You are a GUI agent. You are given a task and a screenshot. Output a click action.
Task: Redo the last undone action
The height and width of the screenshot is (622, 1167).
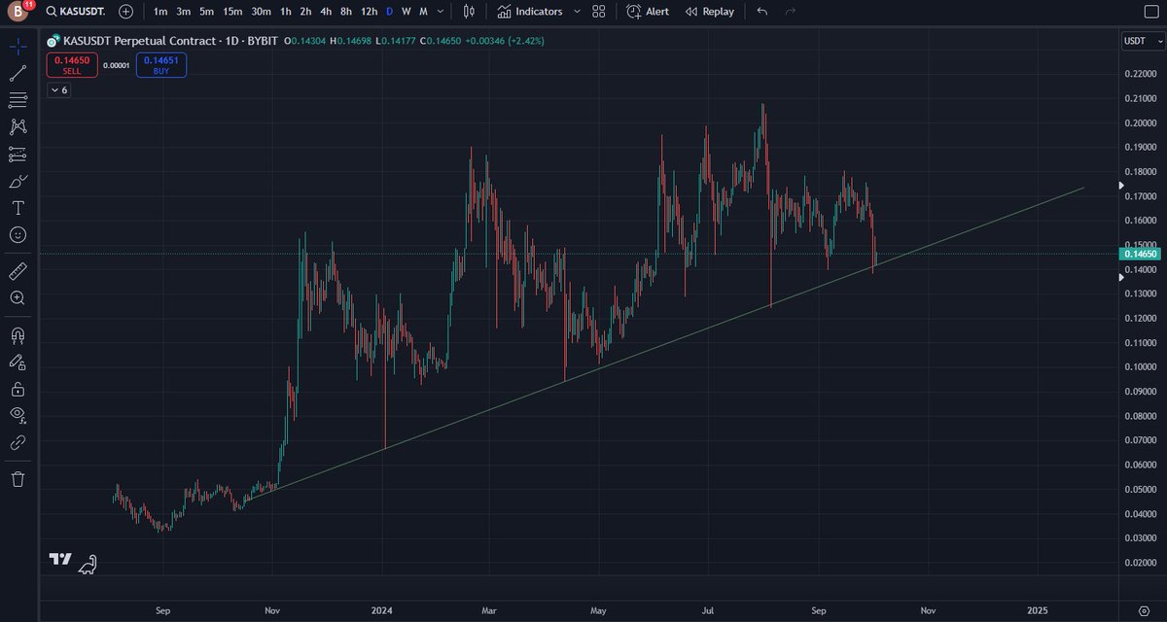point(790,12)
